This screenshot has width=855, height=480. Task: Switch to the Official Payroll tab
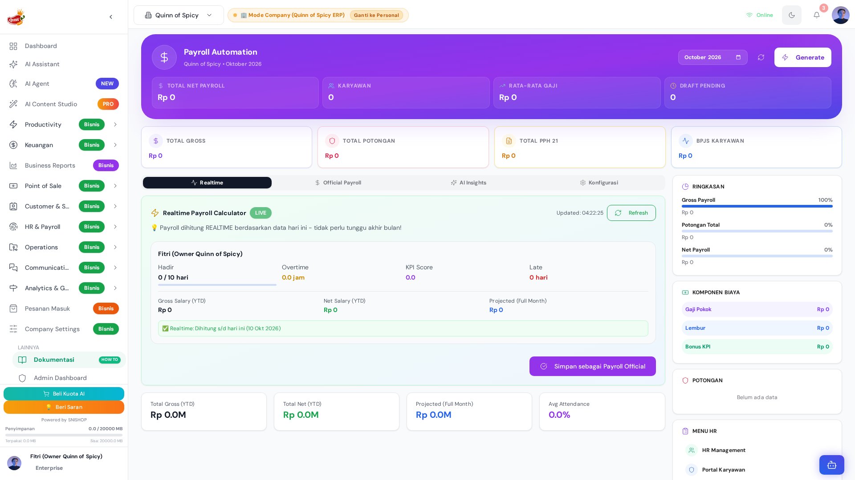tap(338, 183)
